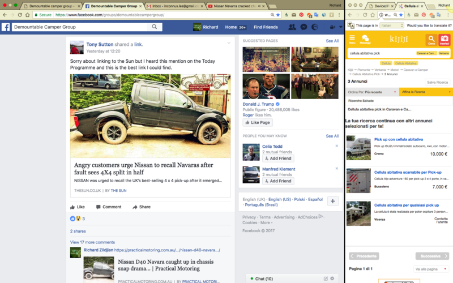Open Ordina Per: Più recente dropdown
This screenshot has width=453, height=283.
pyautogui.click(x=372, y=92)
